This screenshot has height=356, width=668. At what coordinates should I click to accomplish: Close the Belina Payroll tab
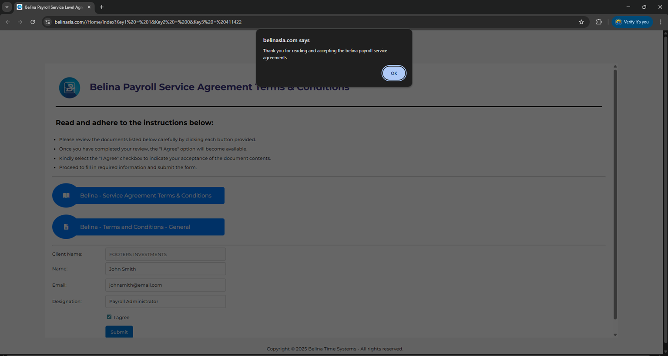pyautogui.click(x=89, y=7)
